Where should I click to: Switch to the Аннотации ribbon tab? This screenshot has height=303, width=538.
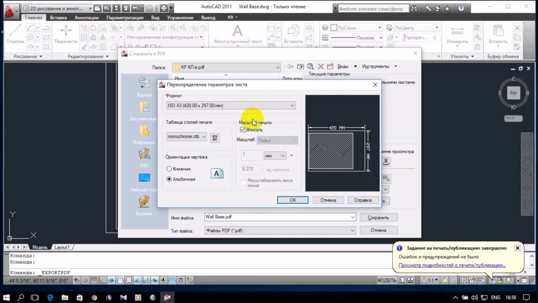(x=87, y=18)
